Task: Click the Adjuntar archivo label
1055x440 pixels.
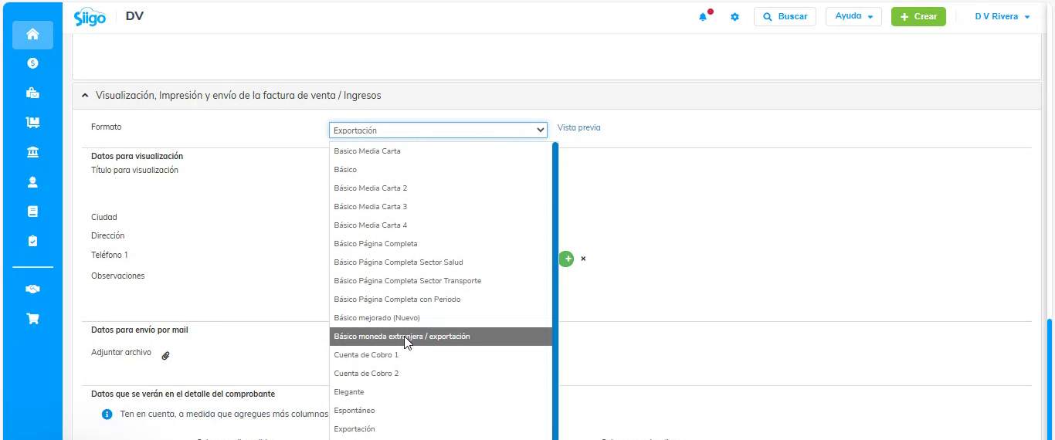Action: (121, 352)
